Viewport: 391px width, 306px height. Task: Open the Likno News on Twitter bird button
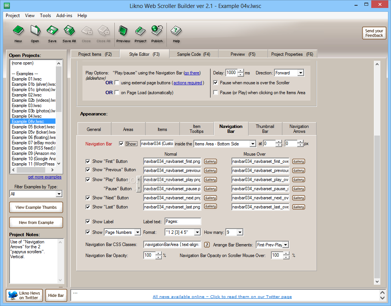tap(24, 295)
